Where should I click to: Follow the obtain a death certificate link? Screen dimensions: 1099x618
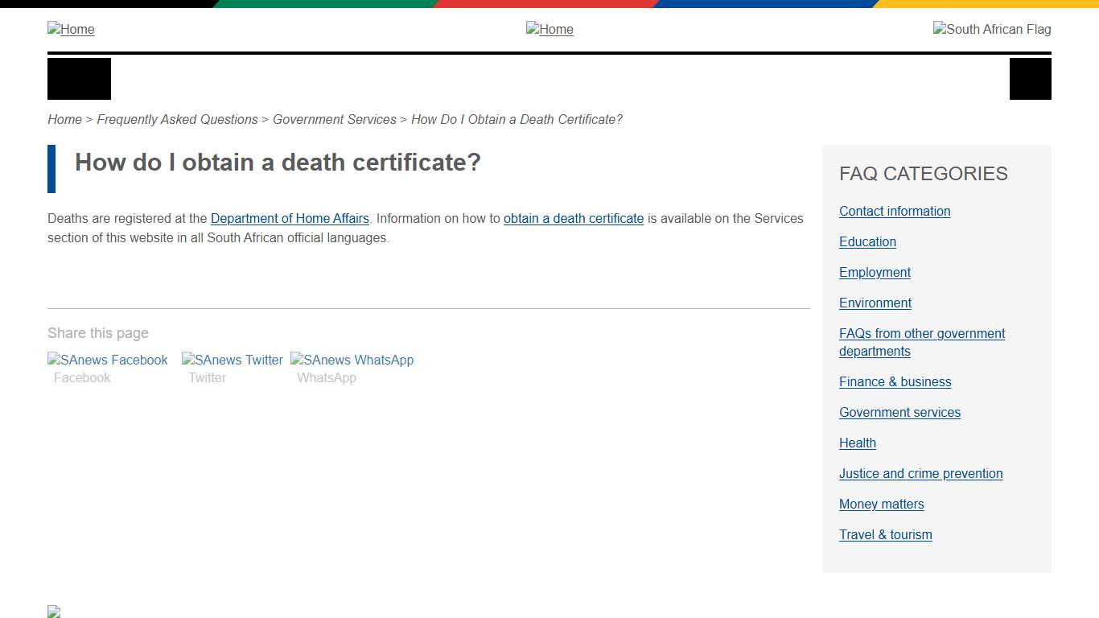point(574,218)
